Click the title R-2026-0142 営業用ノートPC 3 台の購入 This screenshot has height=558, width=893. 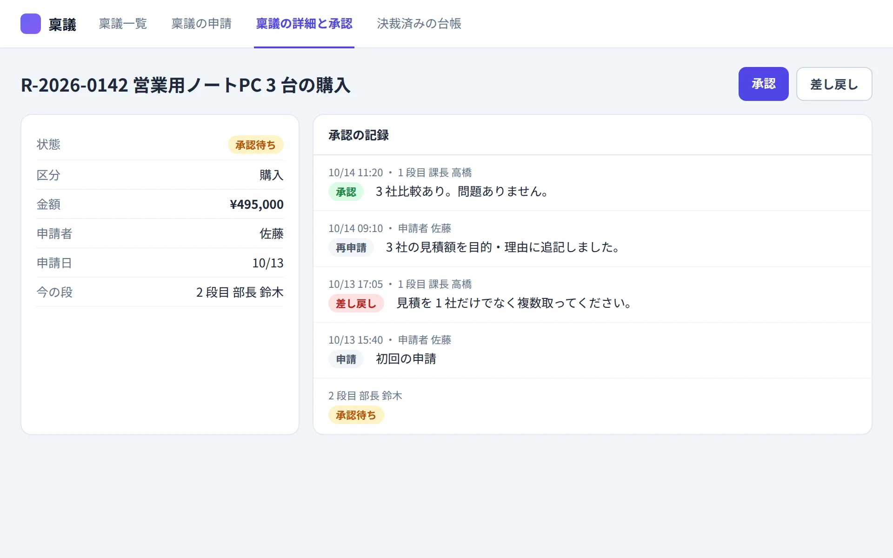pyautogui.click(x=186, y=85)
